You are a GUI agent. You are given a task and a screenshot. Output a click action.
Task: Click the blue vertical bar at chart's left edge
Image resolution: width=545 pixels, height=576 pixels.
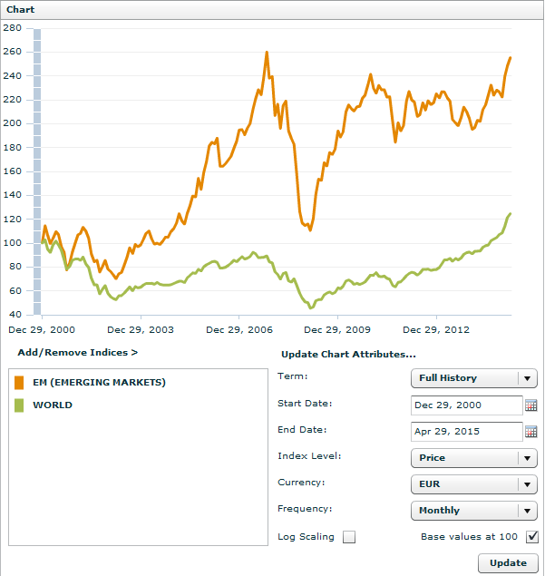click(38, 172)
